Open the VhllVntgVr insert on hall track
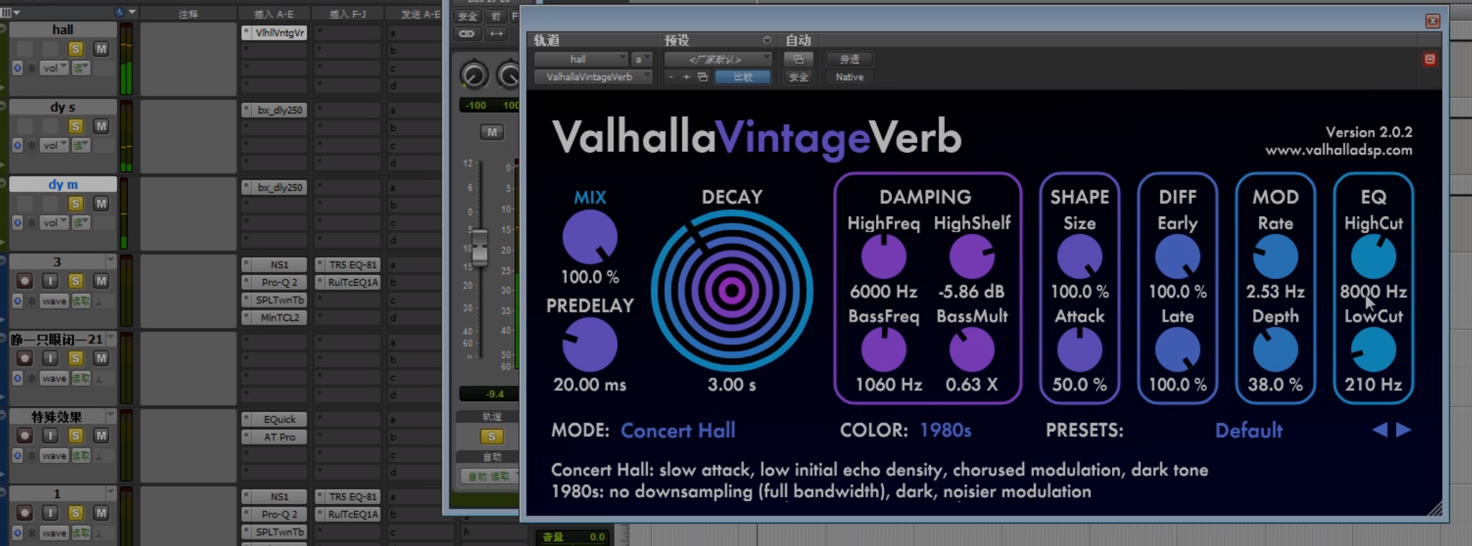1472x546 pixels. 279,33
